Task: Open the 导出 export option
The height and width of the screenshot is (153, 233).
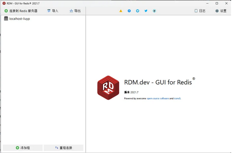Action: pos(75,11)
